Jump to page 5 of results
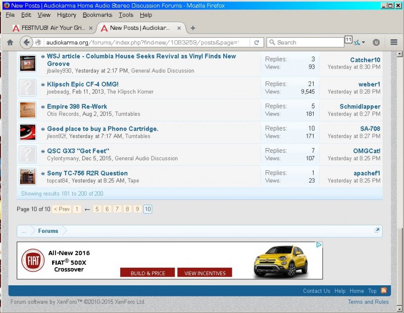404x313 pixels. pos(97,209)
